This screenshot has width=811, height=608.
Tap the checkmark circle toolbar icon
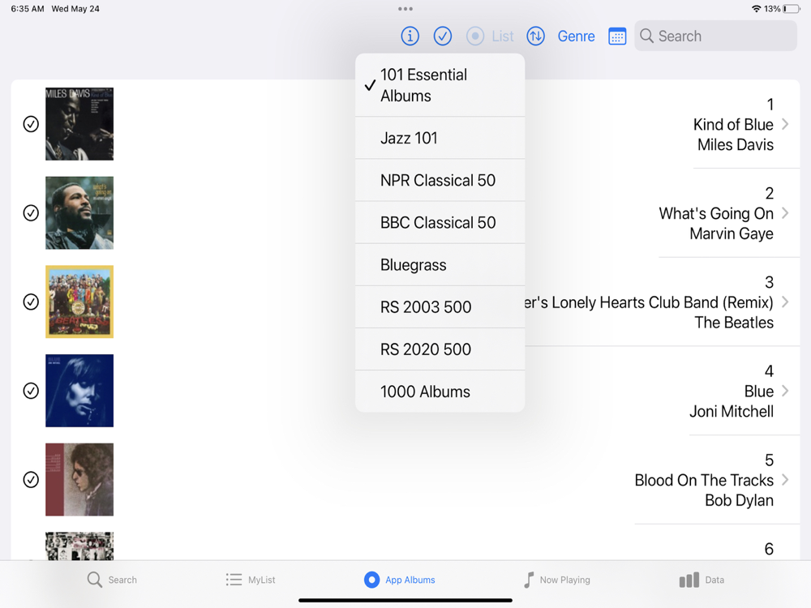(x=442, y=36)
